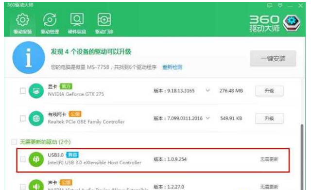Click the 360驱动大师 logo icon
Image resolution: width=311 pixels, height=190 pixels.
(292, 24)
